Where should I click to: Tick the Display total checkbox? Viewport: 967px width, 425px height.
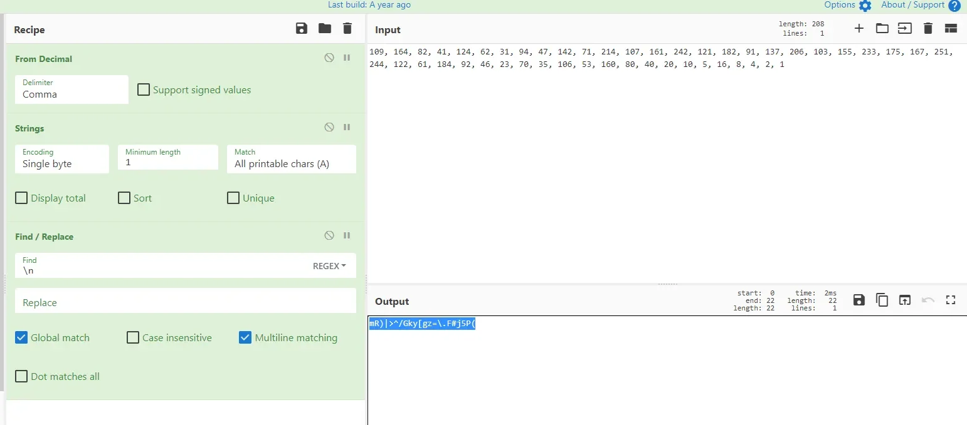click(x=21, y=198)
